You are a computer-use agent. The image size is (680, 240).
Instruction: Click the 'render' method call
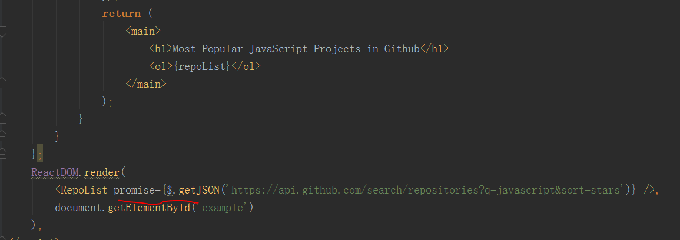[101, 172]
